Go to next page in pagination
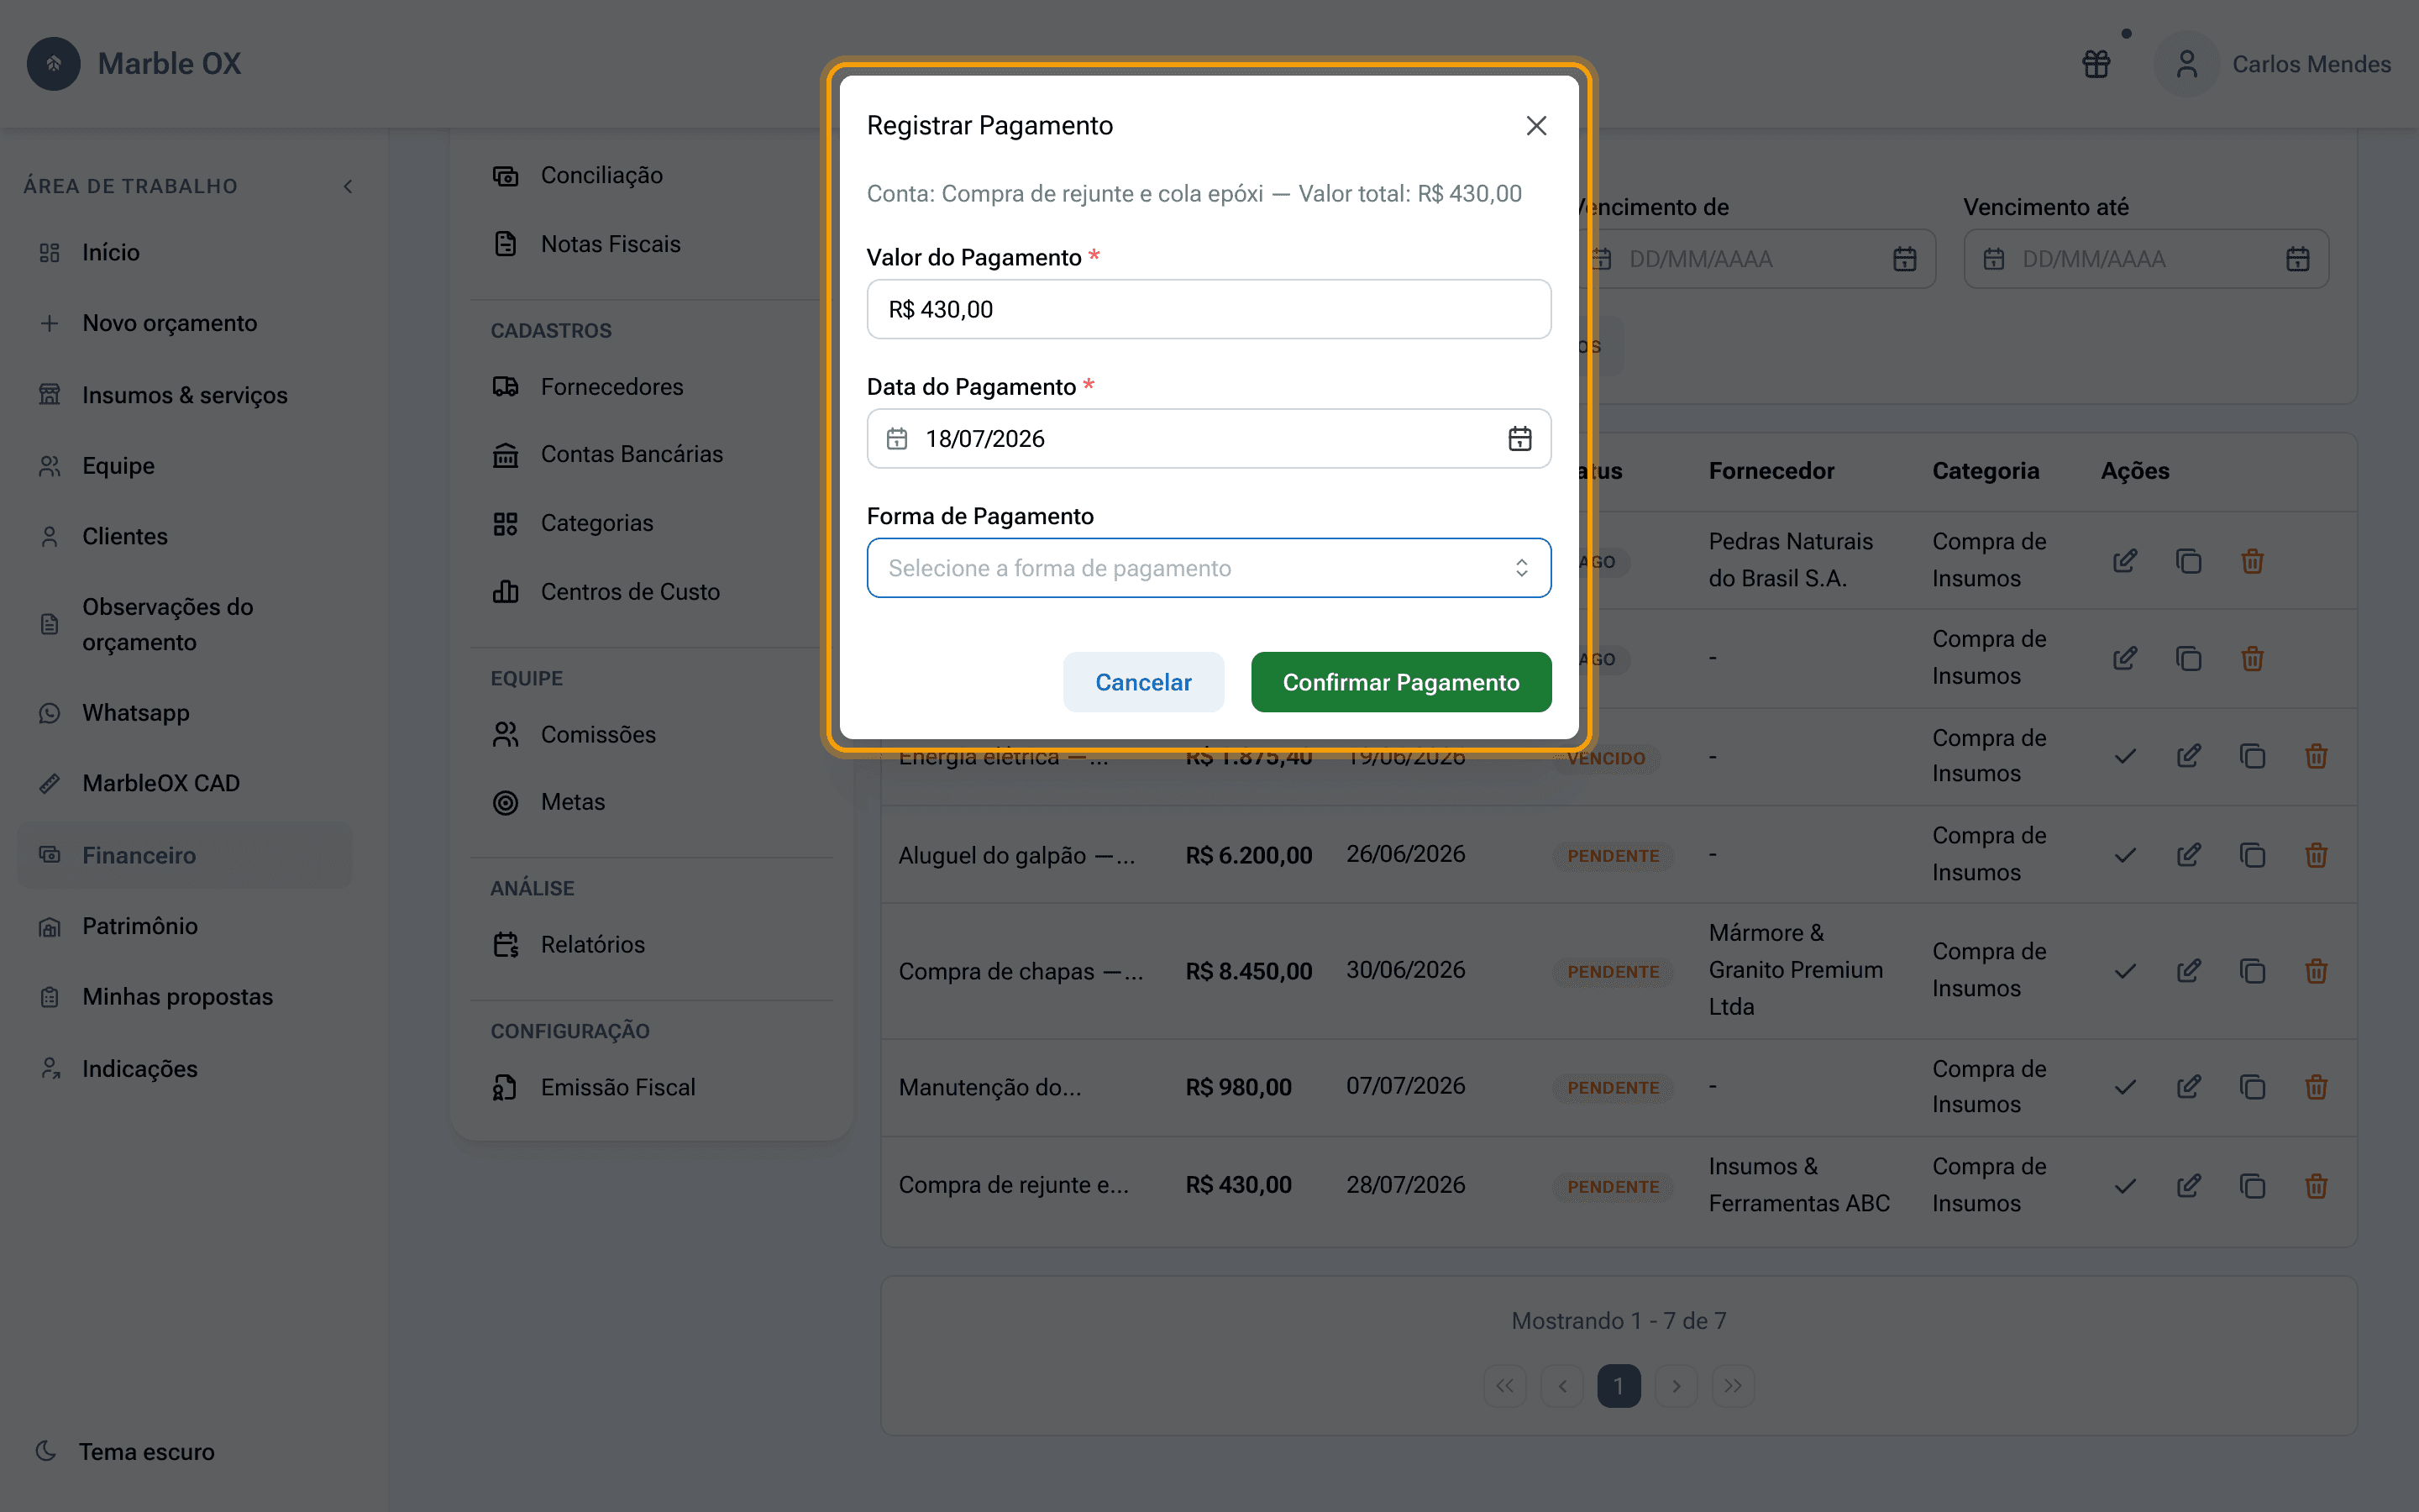Image resolution: width=2419 pixels, height=1512 pixels. click(x=1677, y=1385)
